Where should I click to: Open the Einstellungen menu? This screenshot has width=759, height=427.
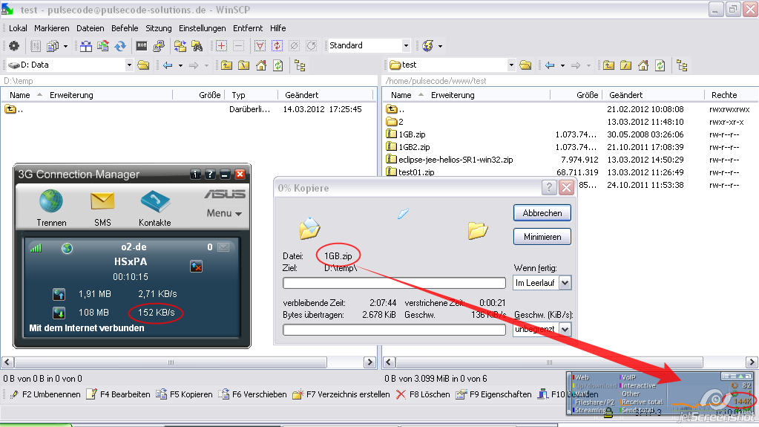coord(202,28)
